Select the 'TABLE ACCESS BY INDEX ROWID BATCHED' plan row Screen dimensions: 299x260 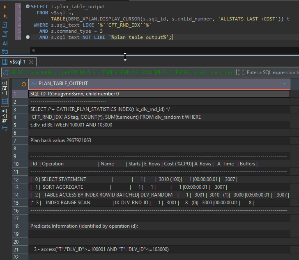coord(159,195)
